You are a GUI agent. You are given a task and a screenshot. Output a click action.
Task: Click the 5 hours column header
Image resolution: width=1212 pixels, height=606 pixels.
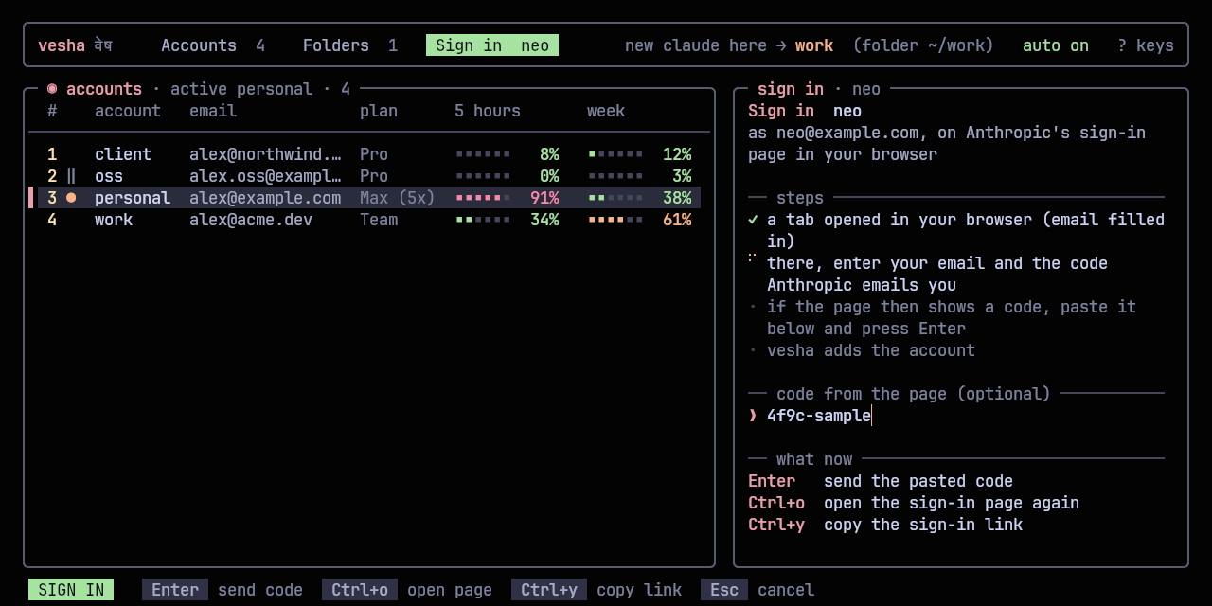point(488,111)
